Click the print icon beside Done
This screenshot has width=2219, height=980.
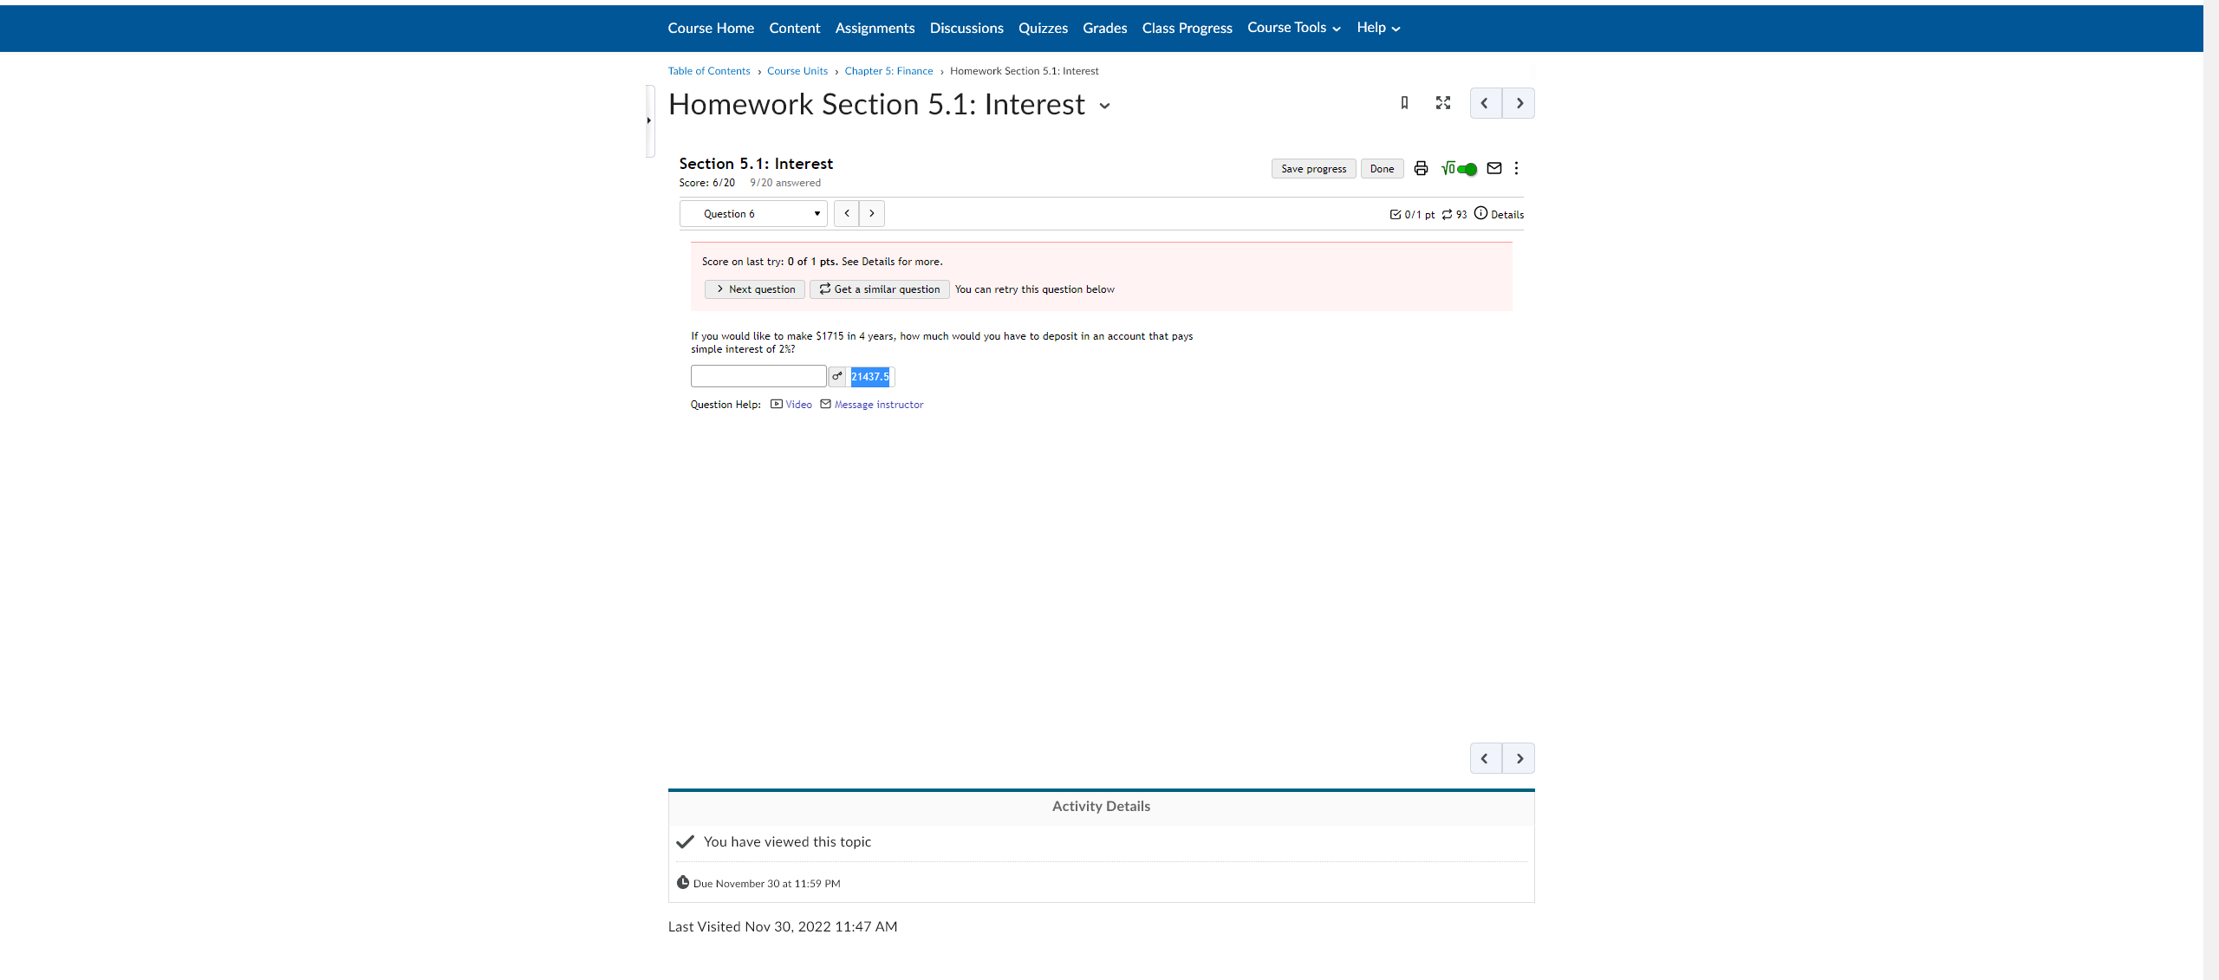tap(1421, 168)
